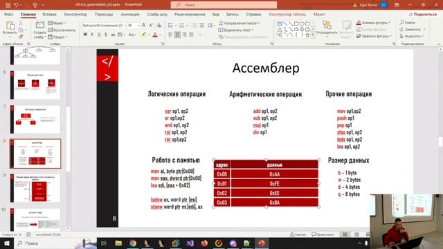The width and height of the screenshot is (443, 249).
Task: Switch to the Slide Show (Слайд-шоу) tab
Action: pos(157,14)
